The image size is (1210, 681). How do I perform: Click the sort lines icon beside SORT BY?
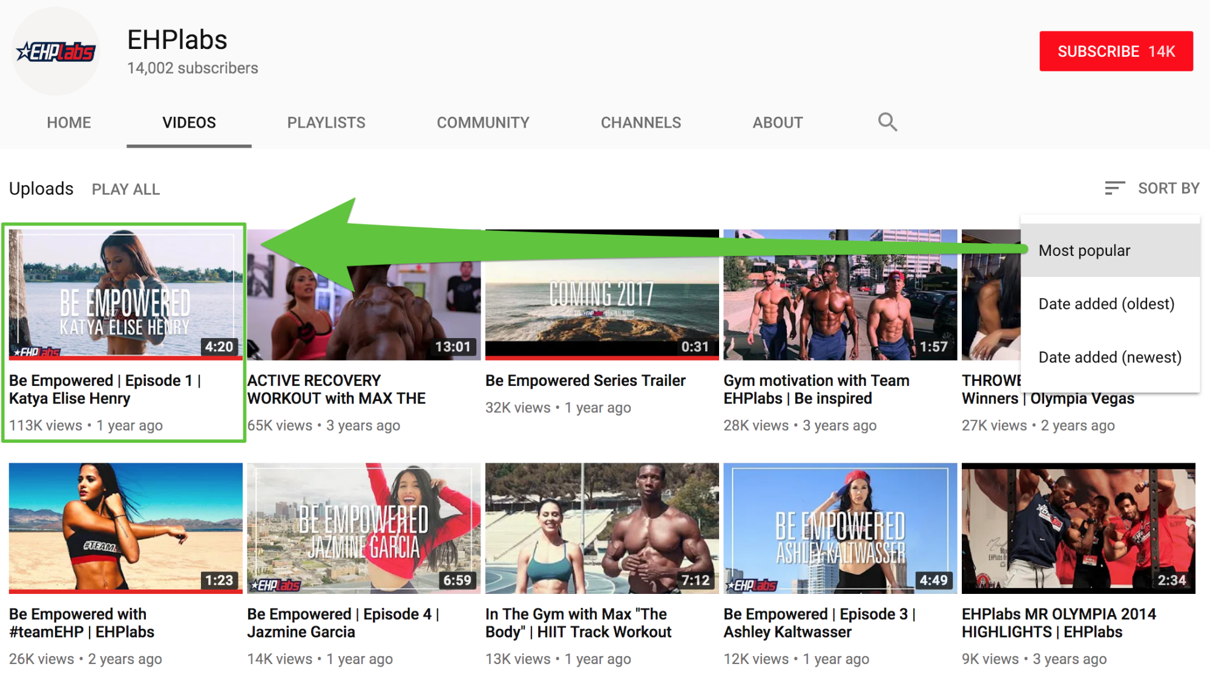(x=1114, y=188)
